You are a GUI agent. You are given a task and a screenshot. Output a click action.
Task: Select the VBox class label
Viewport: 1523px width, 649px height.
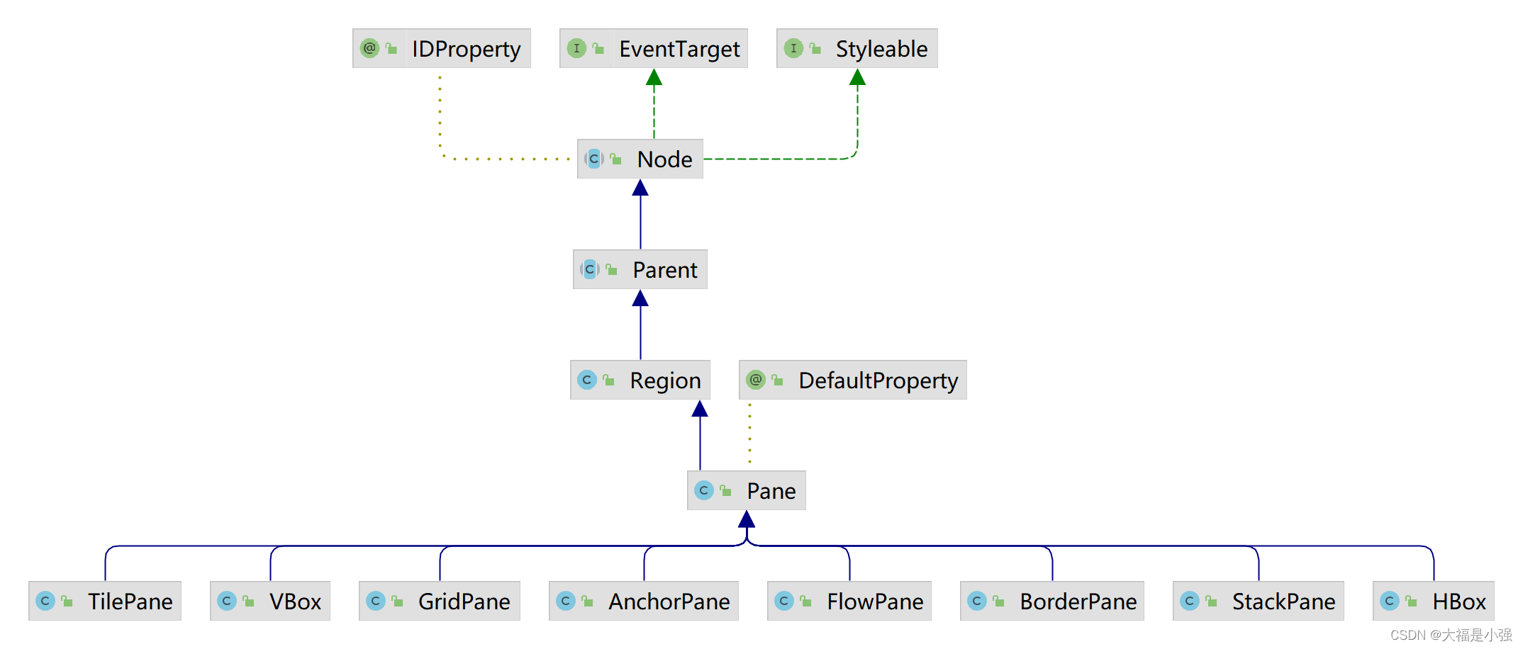(296, 602)
